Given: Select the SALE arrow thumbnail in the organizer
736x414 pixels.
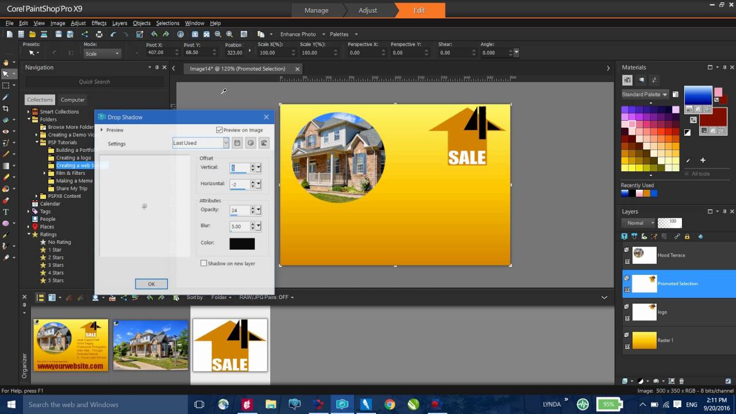Looking at the screenshot, I should (x=229, y=345).
